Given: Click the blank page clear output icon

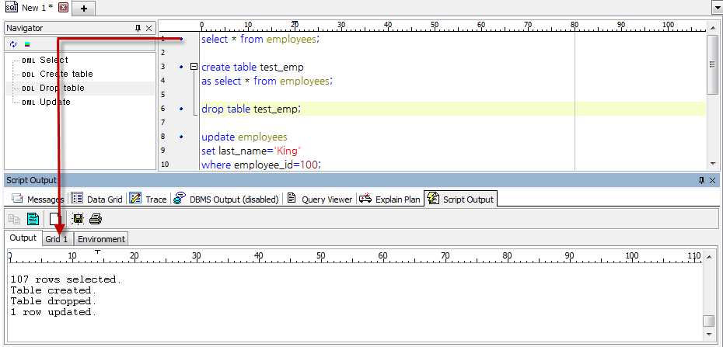Looking at the screenshot, I should (56, 219).
